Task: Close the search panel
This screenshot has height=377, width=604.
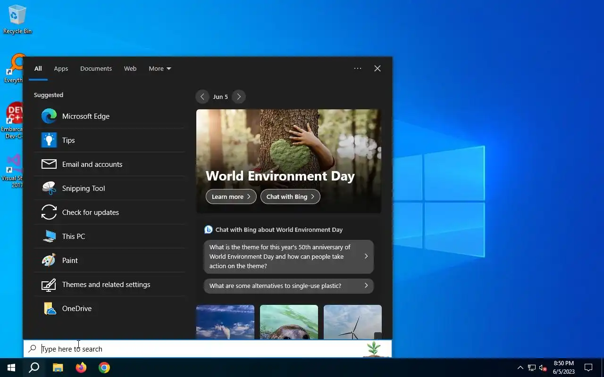Action: point(377,68)
